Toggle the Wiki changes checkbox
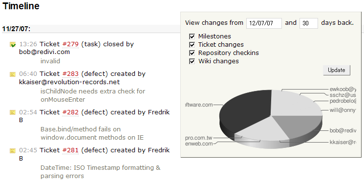364x181 pixels. point(192,61)
